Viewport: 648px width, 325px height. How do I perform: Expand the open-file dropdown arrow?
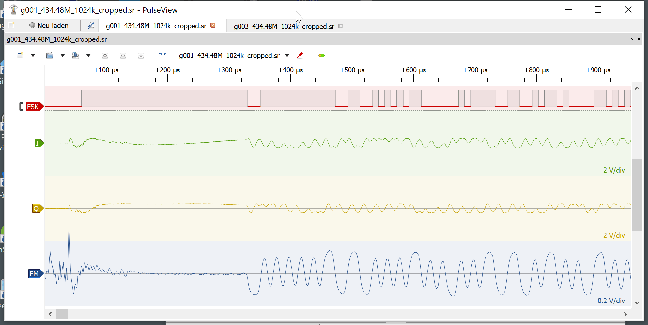click(x=62, y=55)
